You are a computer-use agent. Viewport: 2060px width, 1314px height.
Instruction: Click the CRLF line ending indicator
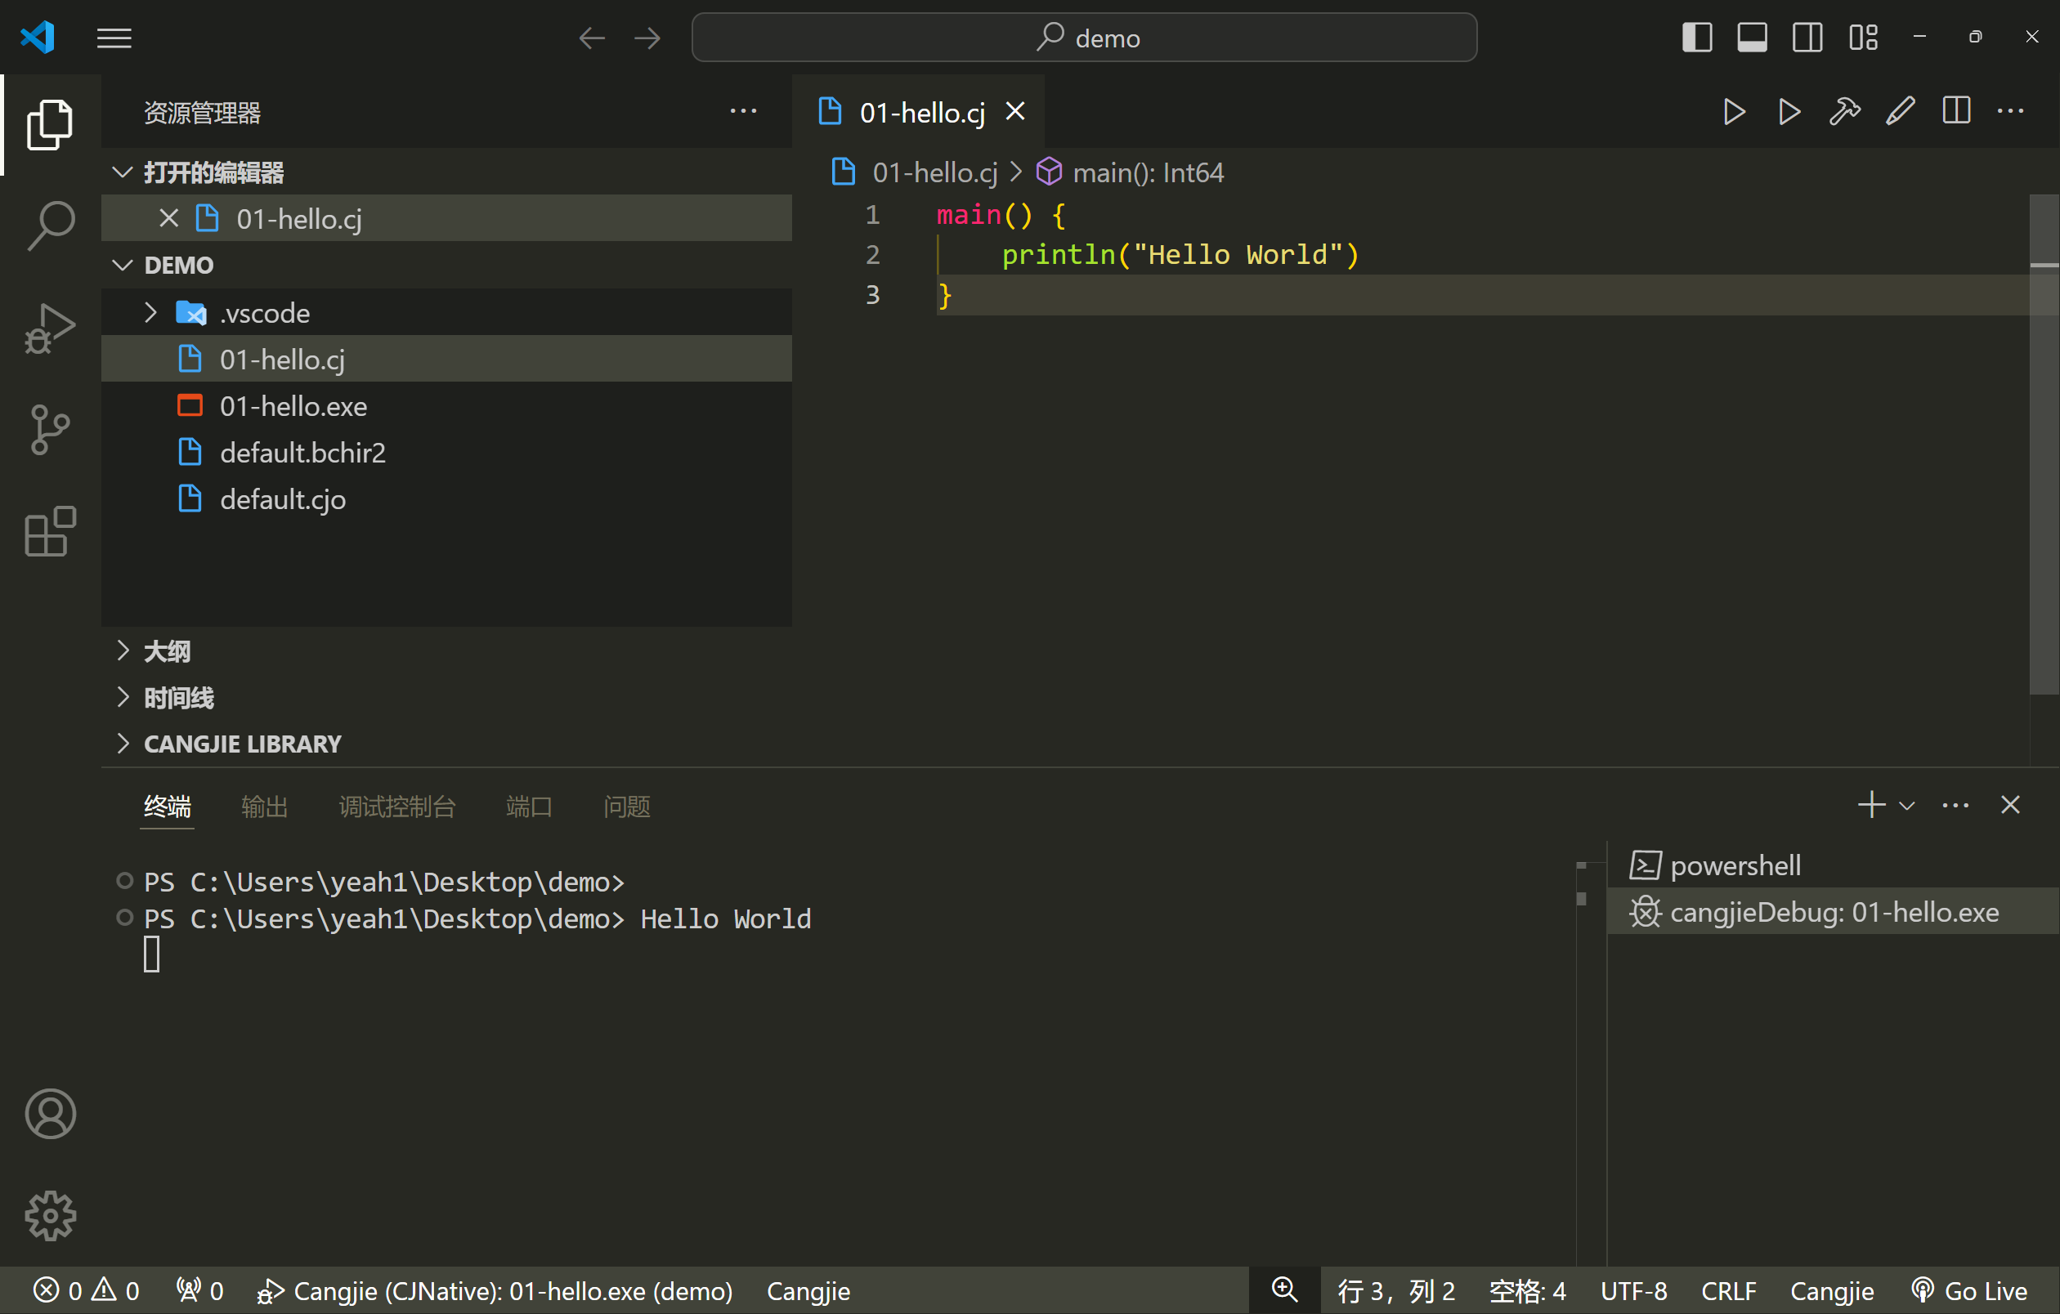(x=1729, y=1290)
